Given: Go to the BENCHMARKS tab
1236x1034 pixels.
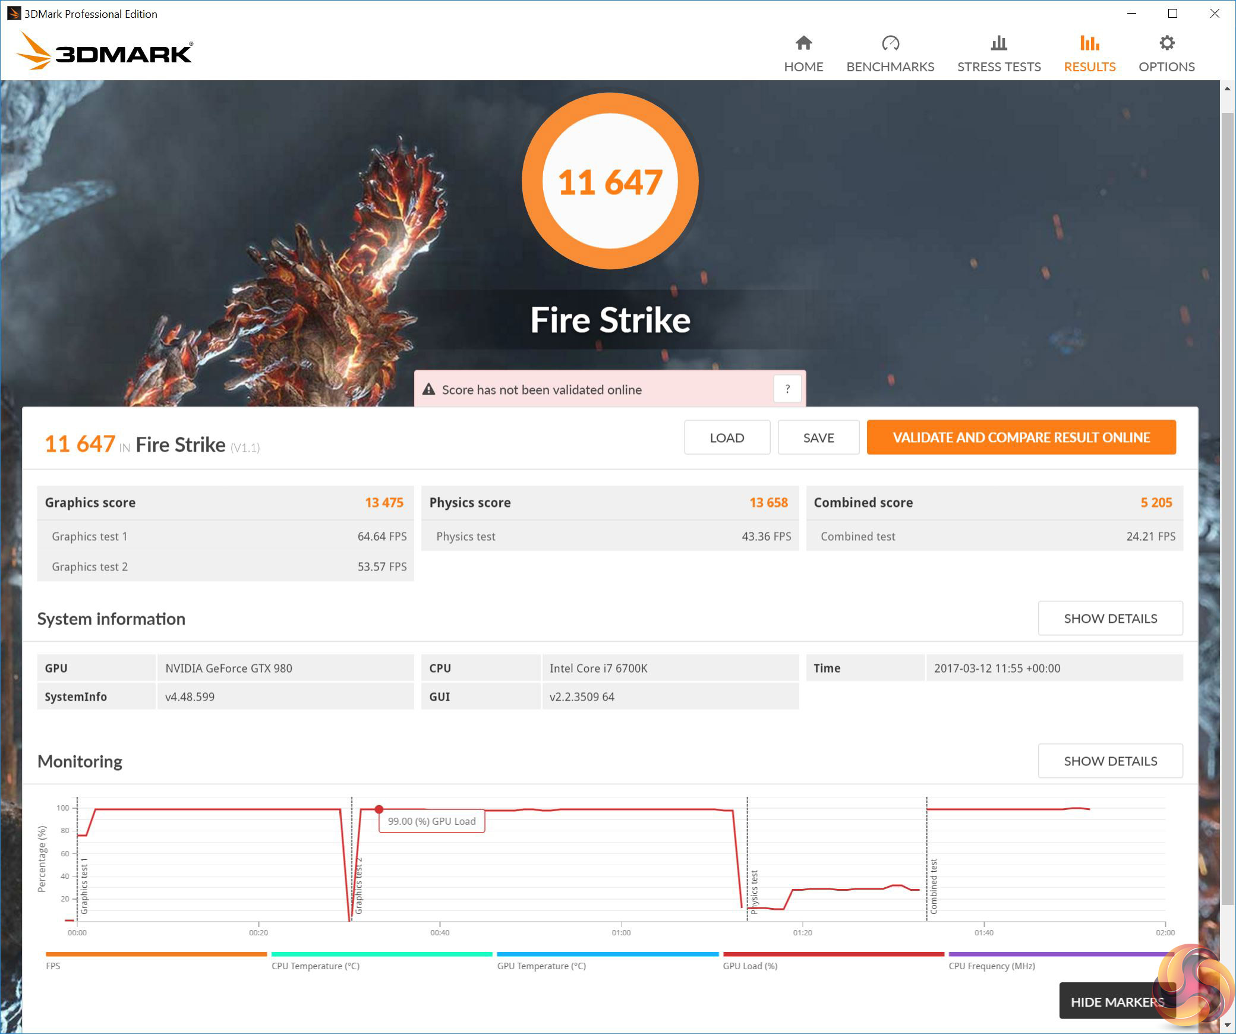Looking at the screenshot, I should point(890,67).
